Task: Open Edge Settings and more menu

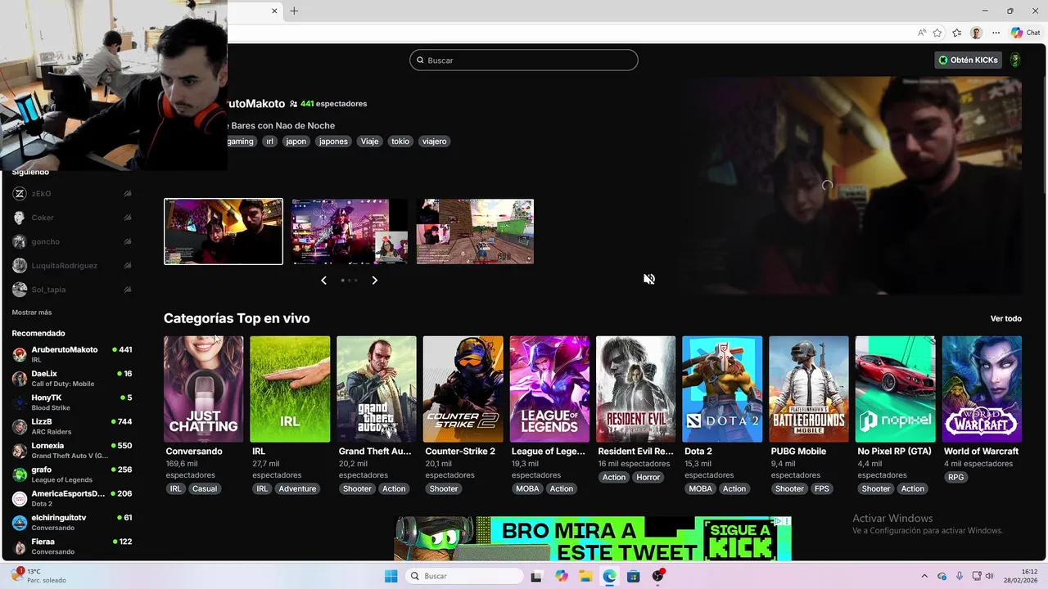Action: [x=996, y=33]
